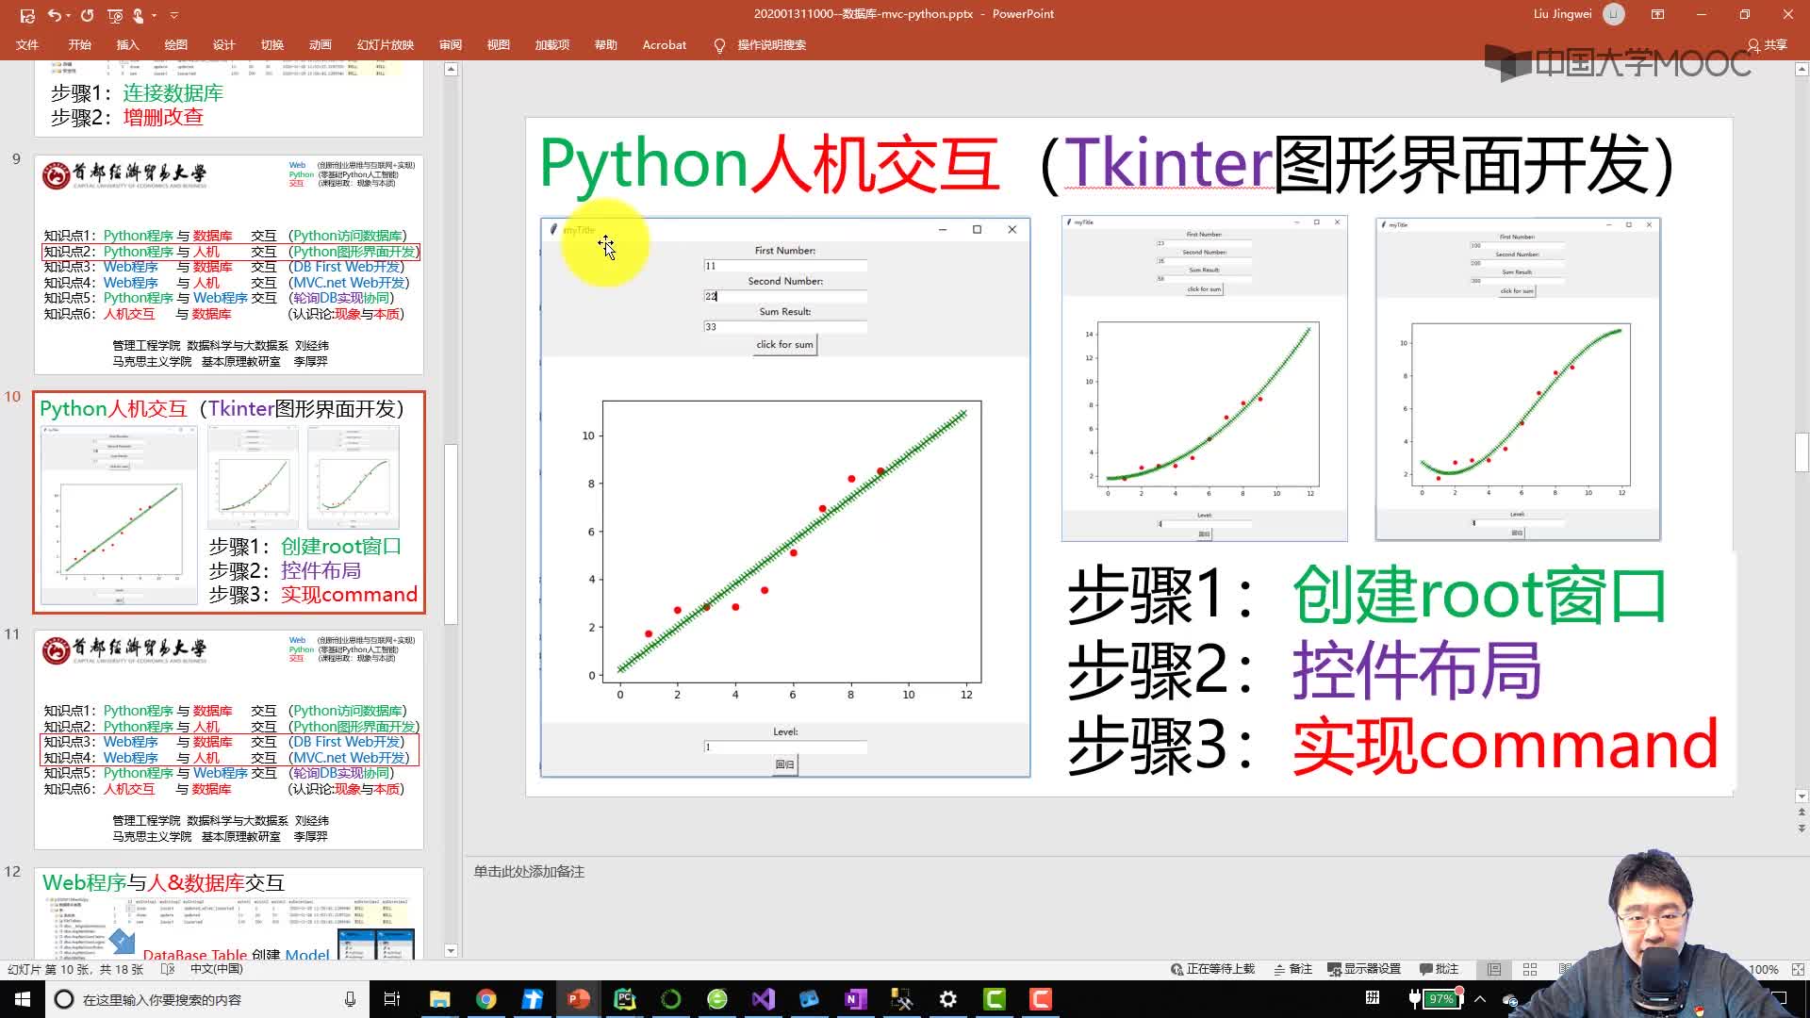This screenshot has width=1810, height=1018.
Task: Select slide 12 thumbnail Web程序与人&数据库交互
Action: coord(229,913)
